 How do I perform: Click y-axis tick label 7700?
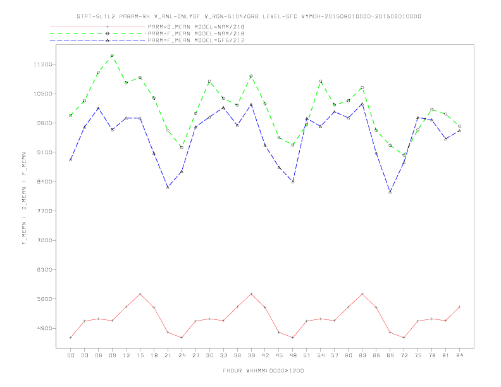(x=44, y=211)
